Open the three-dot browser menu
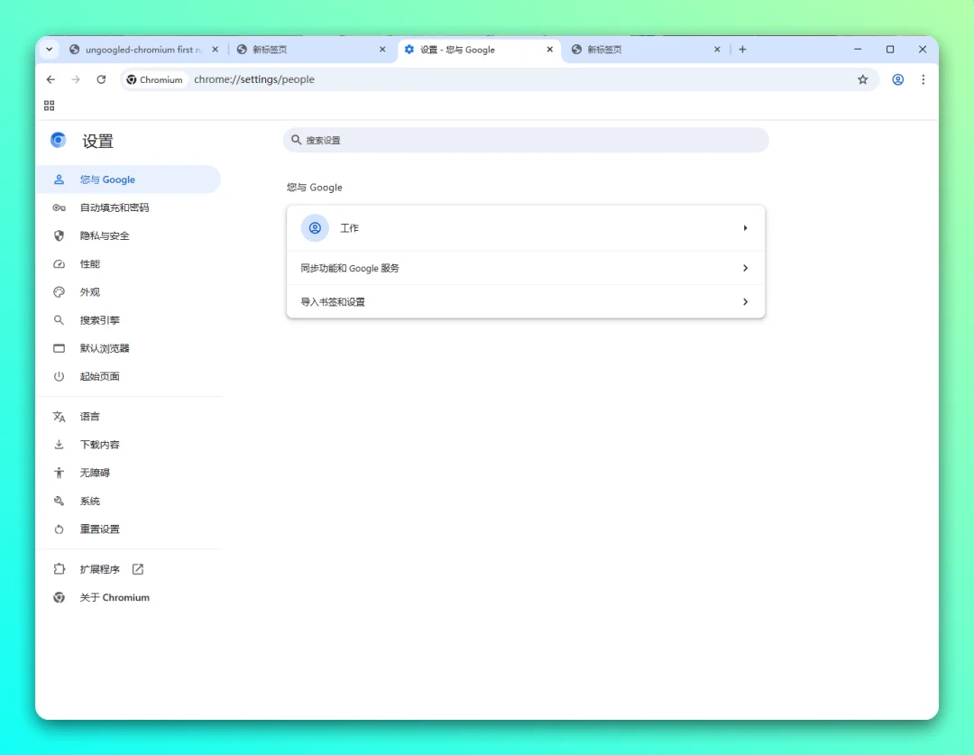 (x=923, y=79)
